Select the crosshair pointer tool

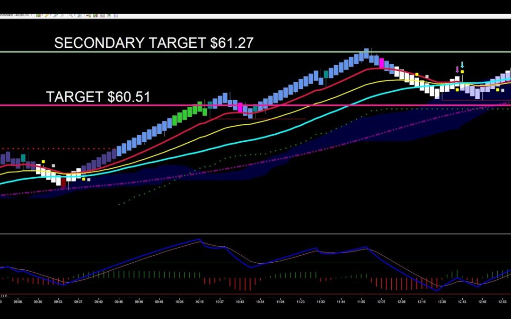70,14
